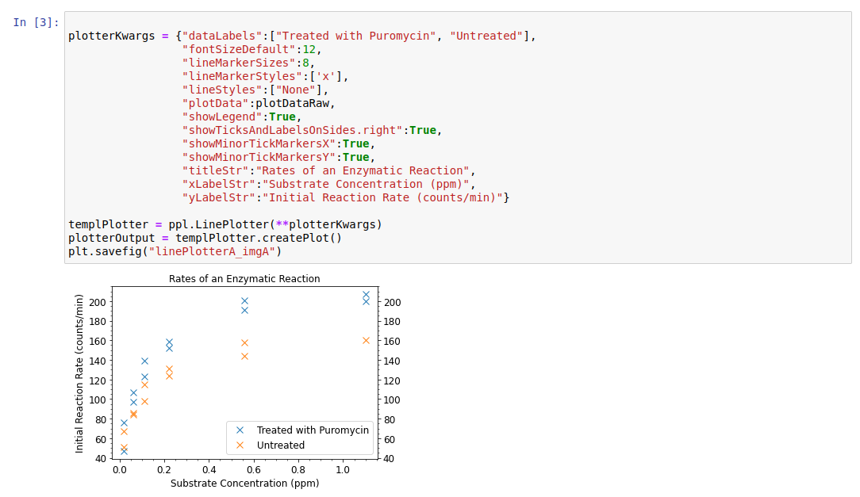Click the "Treated with Puromycin" string in the code

pyautogui.click(x=356, y=36)
